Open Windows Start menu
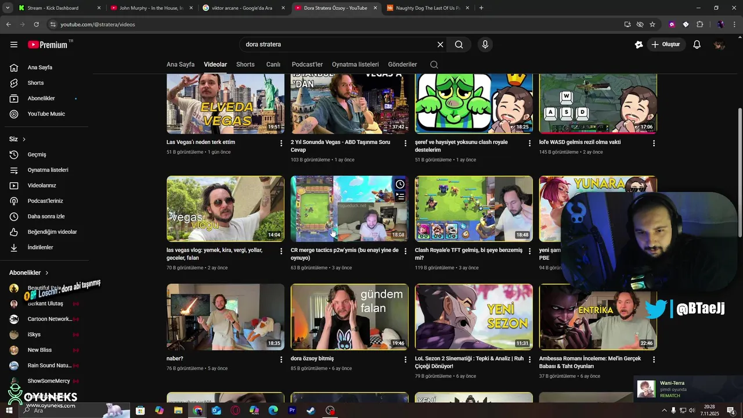Screen dimensions: 743x418 [9, 410]
